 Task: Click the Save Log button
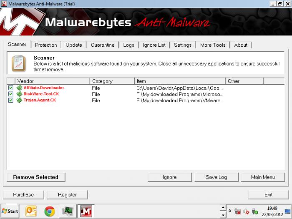click(x=216, y=177)
